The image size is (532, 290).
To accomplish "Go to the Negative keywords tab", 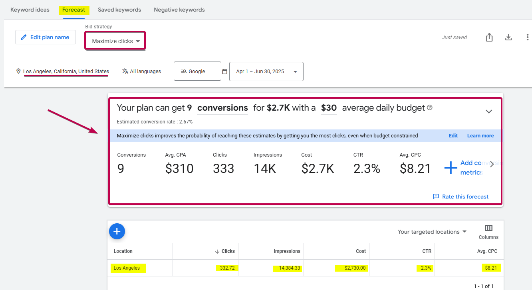I will point(179,10).
